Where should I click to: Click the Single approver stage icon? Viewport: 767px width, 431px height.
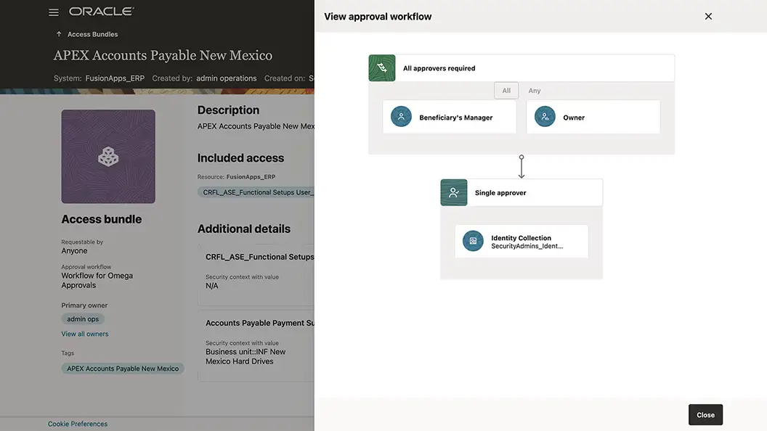tap(454, 192)
